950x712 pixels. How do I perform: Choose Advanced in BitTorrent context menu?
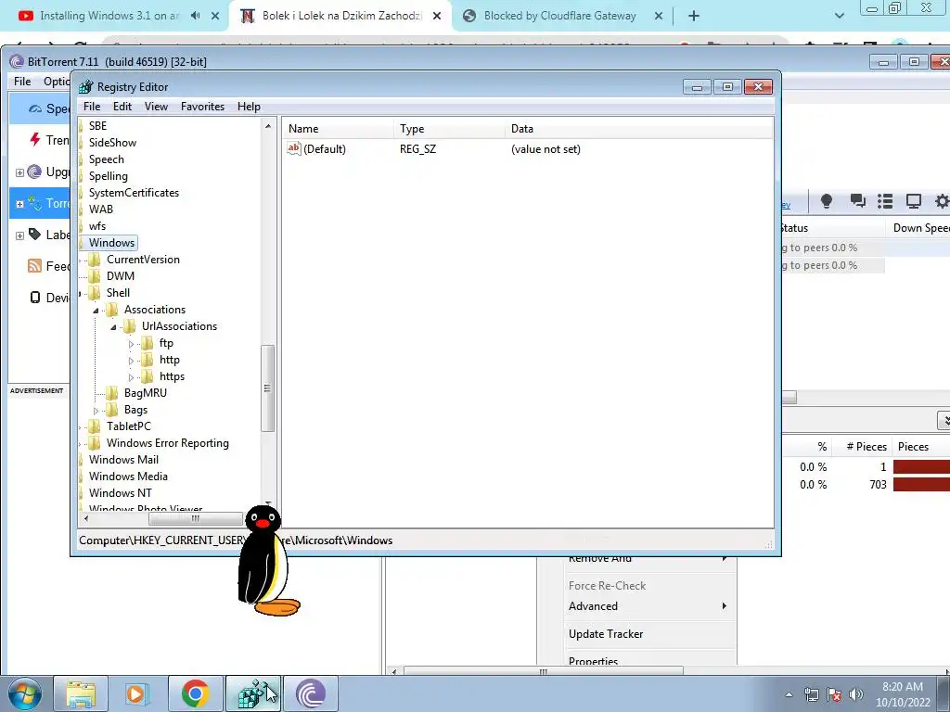coord(593,606)
